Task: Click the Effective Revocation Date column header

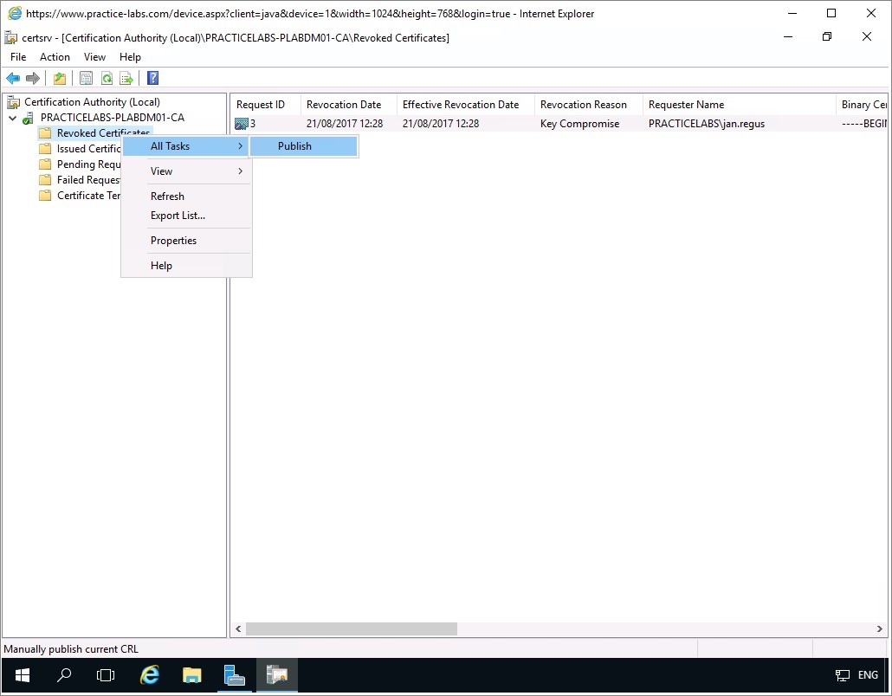Action: coord(466,105)
